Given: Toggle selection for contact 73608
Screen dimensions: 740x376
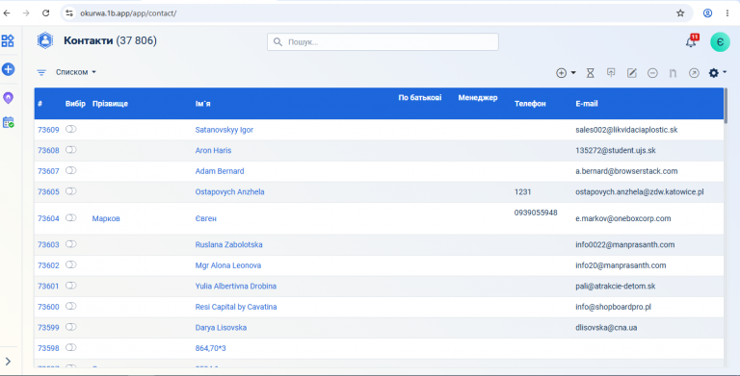Looking at the screenshot, I should click(70, 150).
